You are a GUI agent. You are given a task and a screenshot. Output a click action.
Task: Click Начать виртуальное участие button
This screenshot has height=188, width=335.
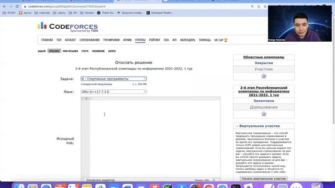coord(264,179)
